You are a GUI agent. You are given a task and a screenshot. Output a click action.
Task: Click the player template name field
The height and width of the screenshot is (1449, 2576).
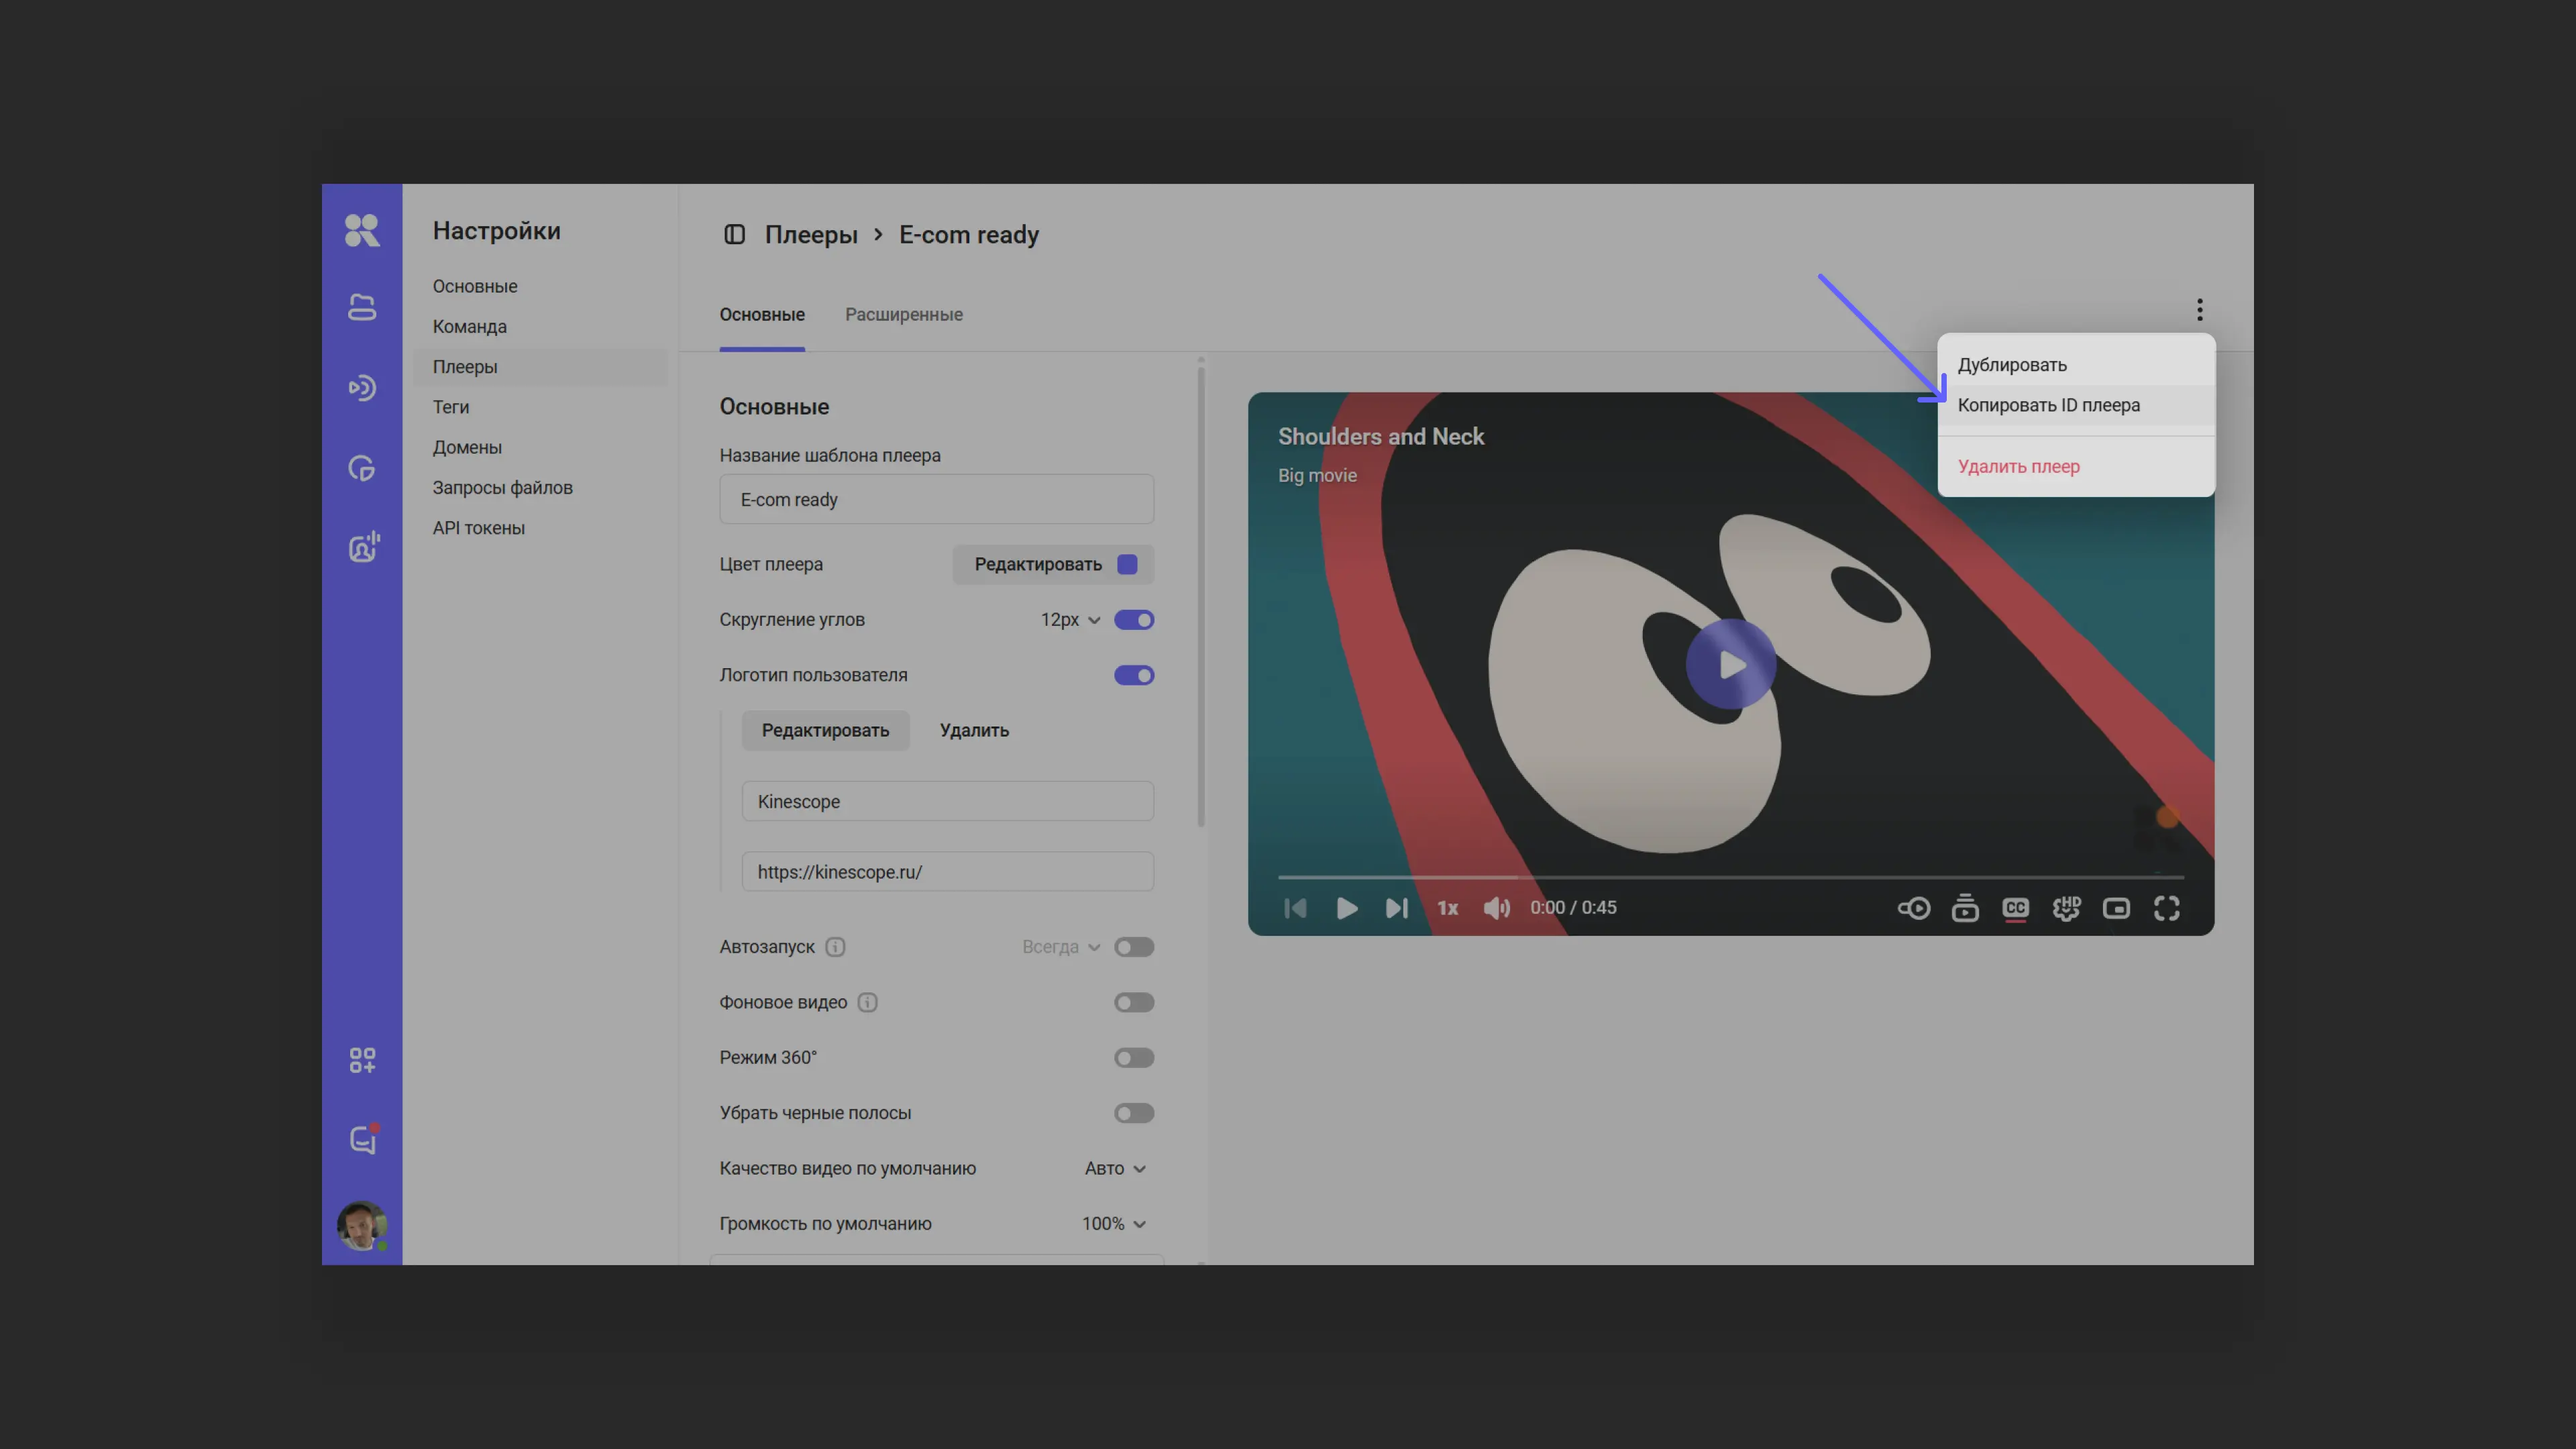pos(936,500)
